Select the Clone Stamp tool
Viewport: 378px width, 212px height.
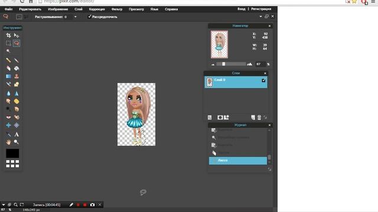click(17, 76)
